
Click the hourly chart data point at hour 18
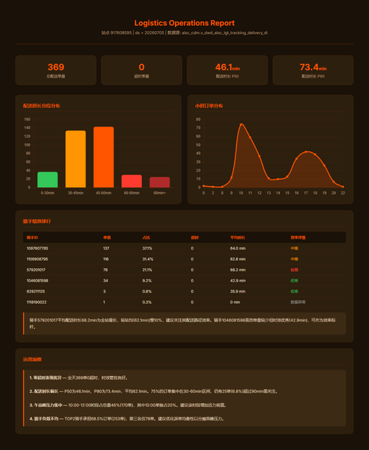[x=315, y=154]
